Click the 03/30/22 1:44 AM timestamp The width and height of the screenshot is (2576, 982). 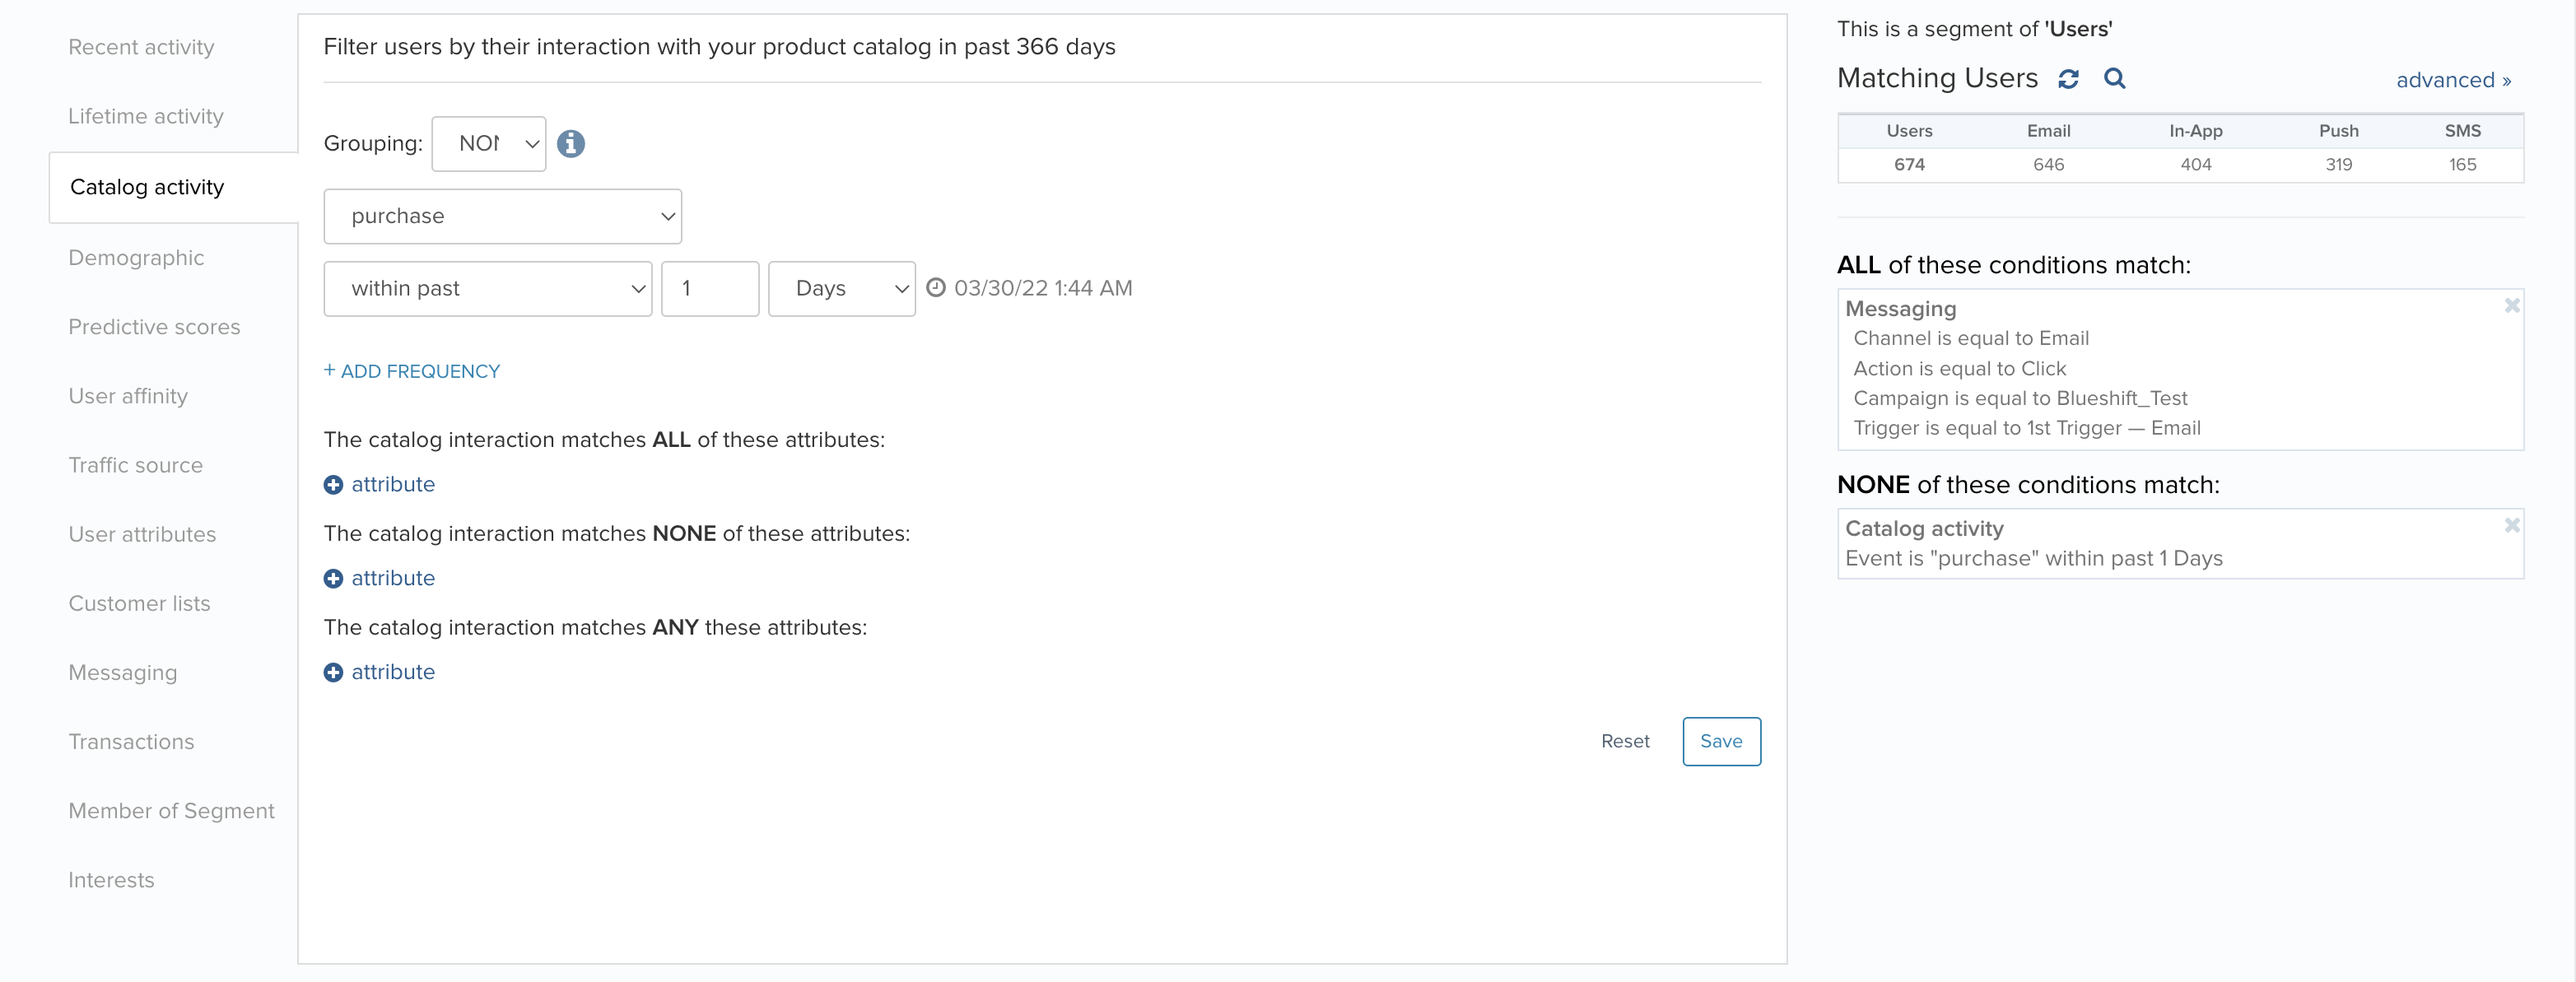[1043, 288]
